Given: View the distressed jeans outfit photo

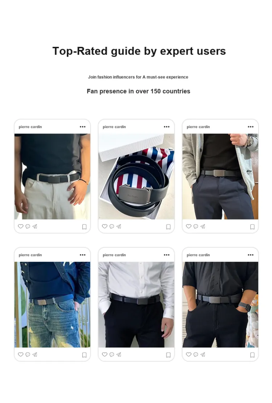Looking at the screenshot, I should (52, 305).
